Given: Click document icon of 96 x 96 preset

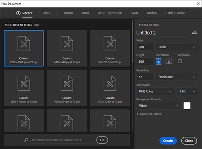Looking at the screenshot, I should click(110, 43).
